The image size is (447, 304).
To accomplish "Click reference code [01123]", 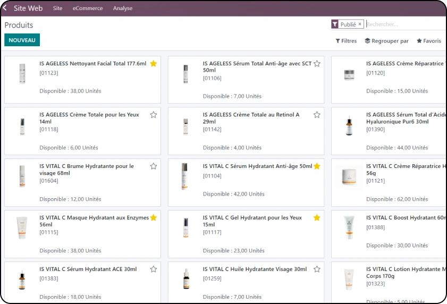I will click(x=49, y=73).
